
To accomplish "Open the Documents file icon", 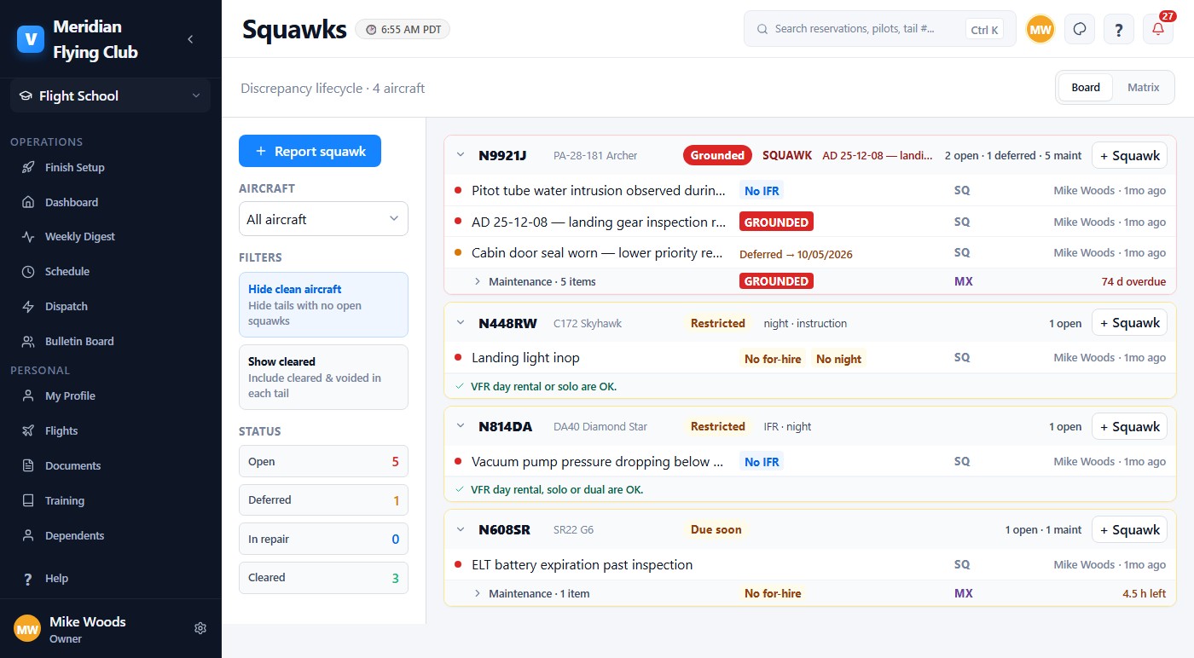I will coord(28,466).
